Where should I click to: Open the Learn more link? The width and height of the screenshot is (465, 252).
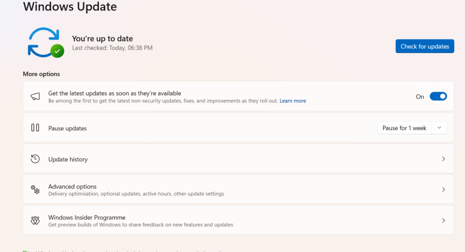(x=293, y=101)
